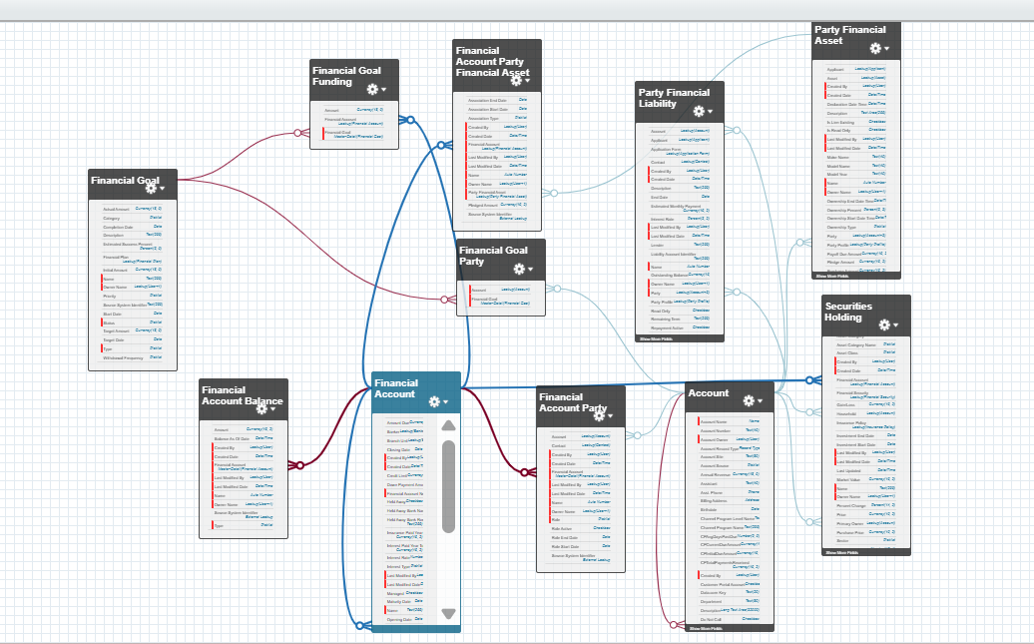Click Completion Date field in Financial Goal

pyautogui.click(x=133, y=227)
